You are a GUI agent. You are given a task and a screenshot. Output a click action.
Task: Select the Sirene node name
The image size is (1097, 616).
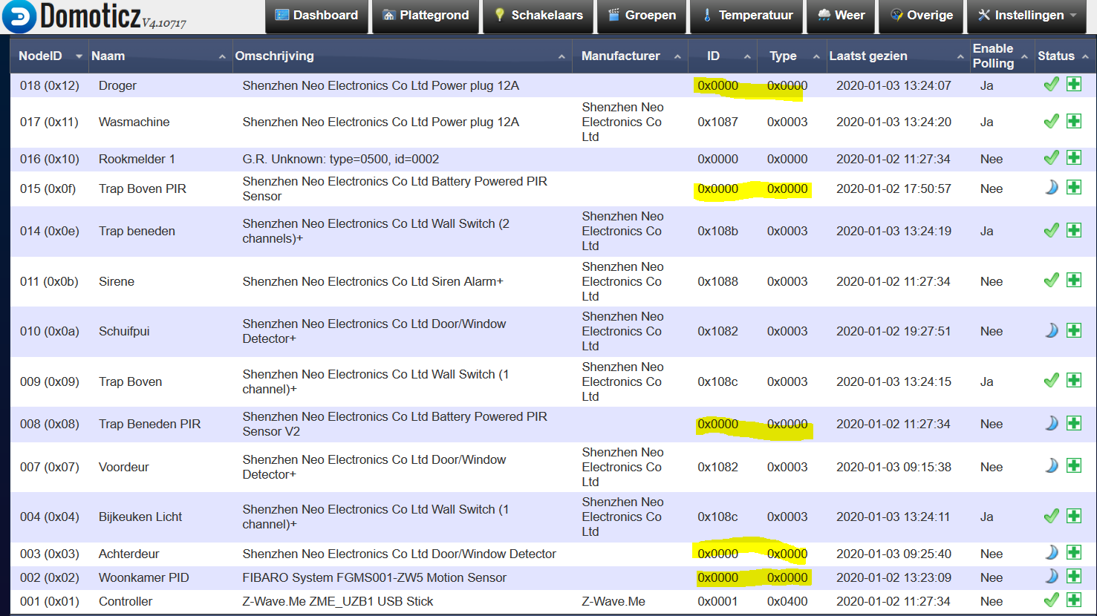pos(117,281)
